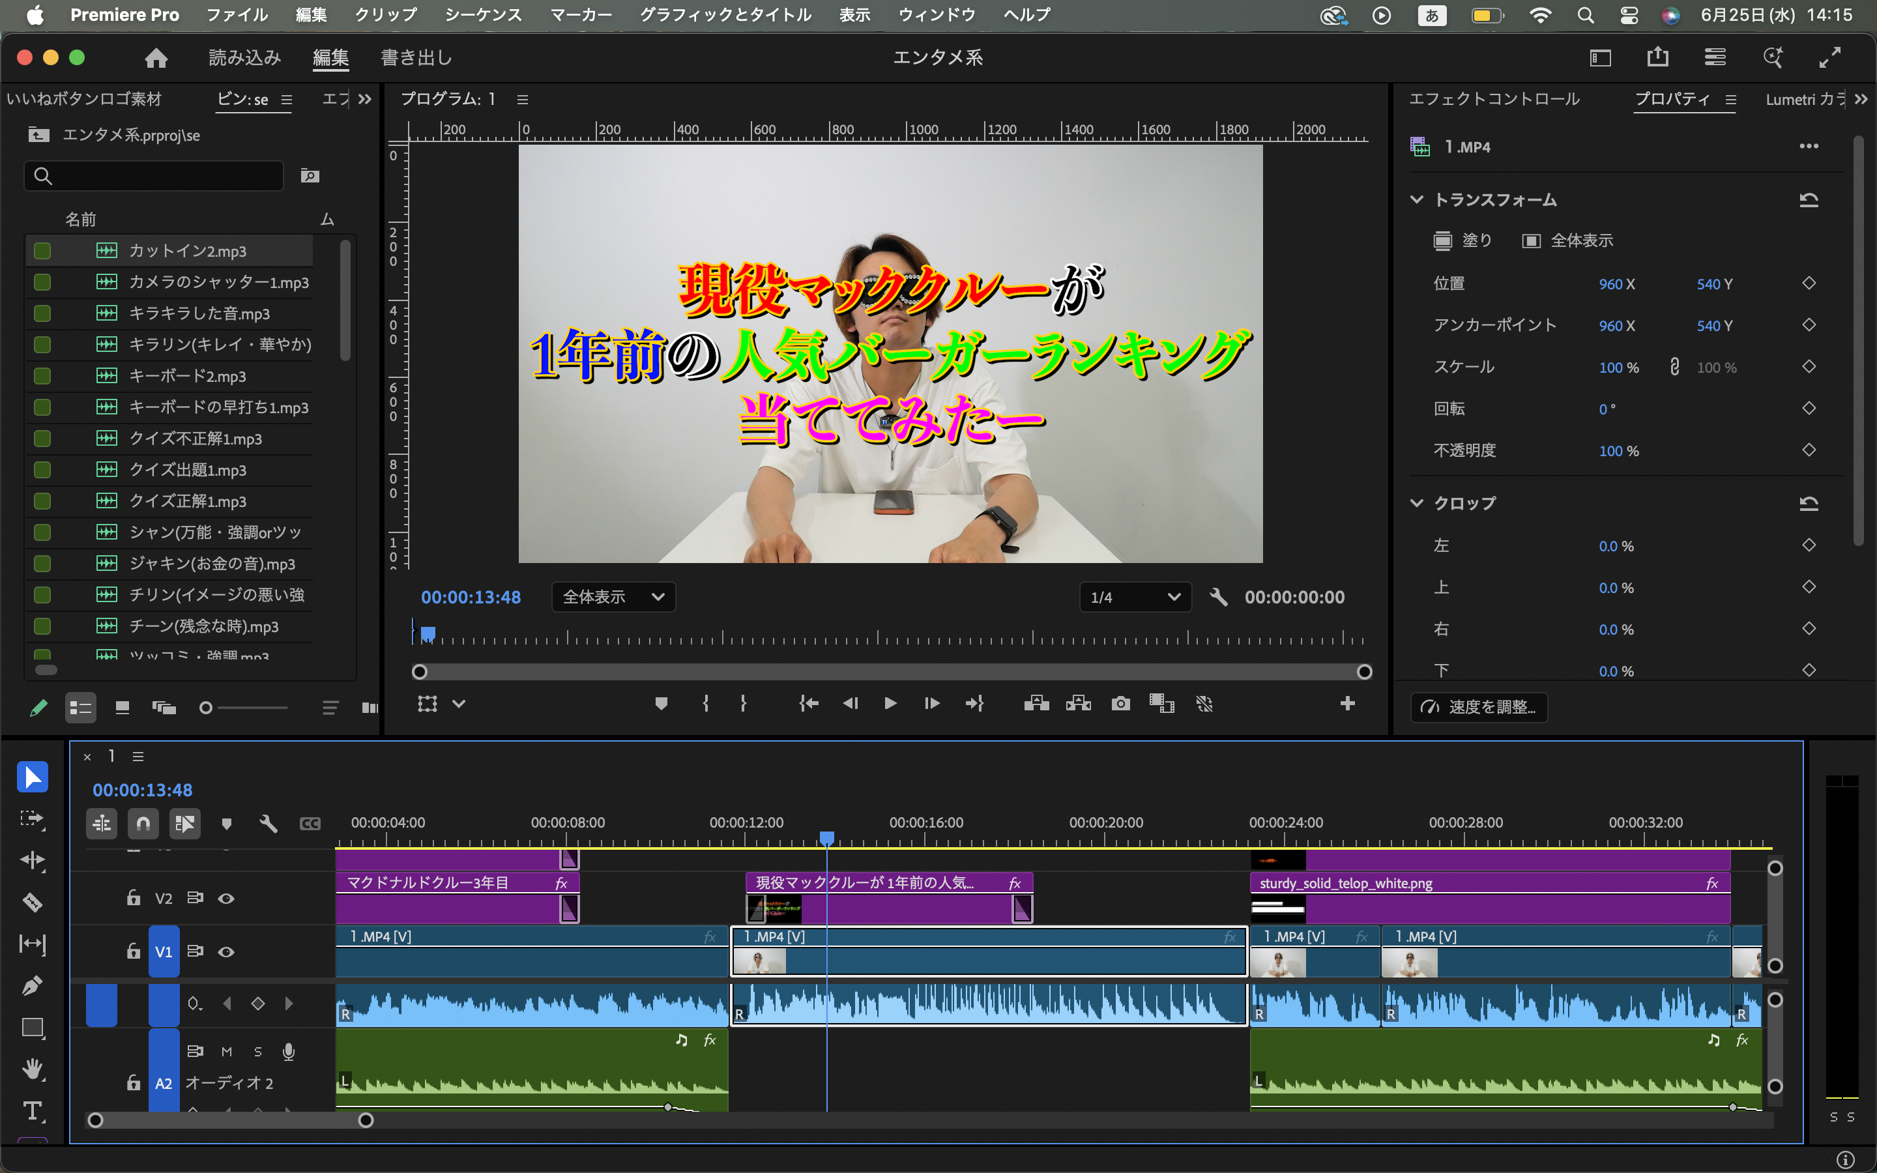This screenshot has width=1877, height=1173.
Task: Open the 全体表示 zoom level dropdown
Action: 613,596
